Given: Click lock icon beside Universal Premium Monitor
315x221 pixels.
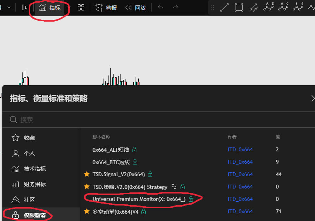Looking at the screenshot, I should pyautogui.click(x=191, y=199).
